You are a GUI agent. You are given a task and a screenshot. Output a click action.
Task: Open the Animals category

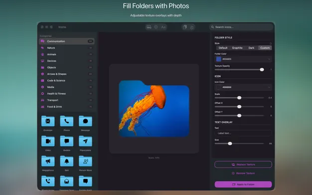(x=67, y=54)
